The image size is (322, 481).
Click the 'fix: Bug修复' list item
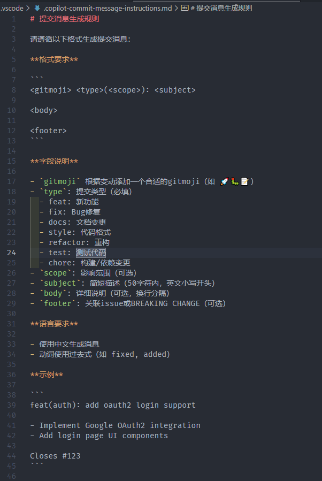click(70, 212)
